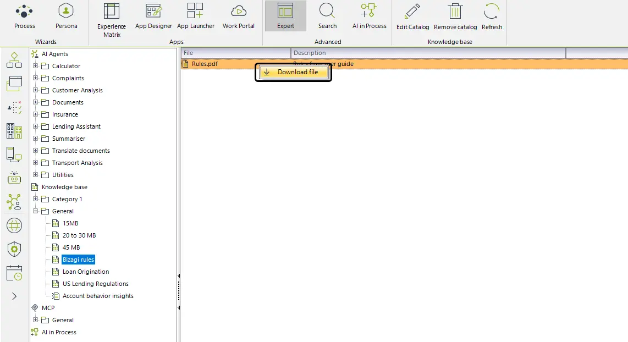Select the robot sidebar icon
628x342 pixels.
pyautogui.click(x=14, y=178)
